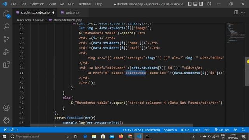Click the microphone icon in search box
This screenshot has width=249, height=140.
pos(68,136)
